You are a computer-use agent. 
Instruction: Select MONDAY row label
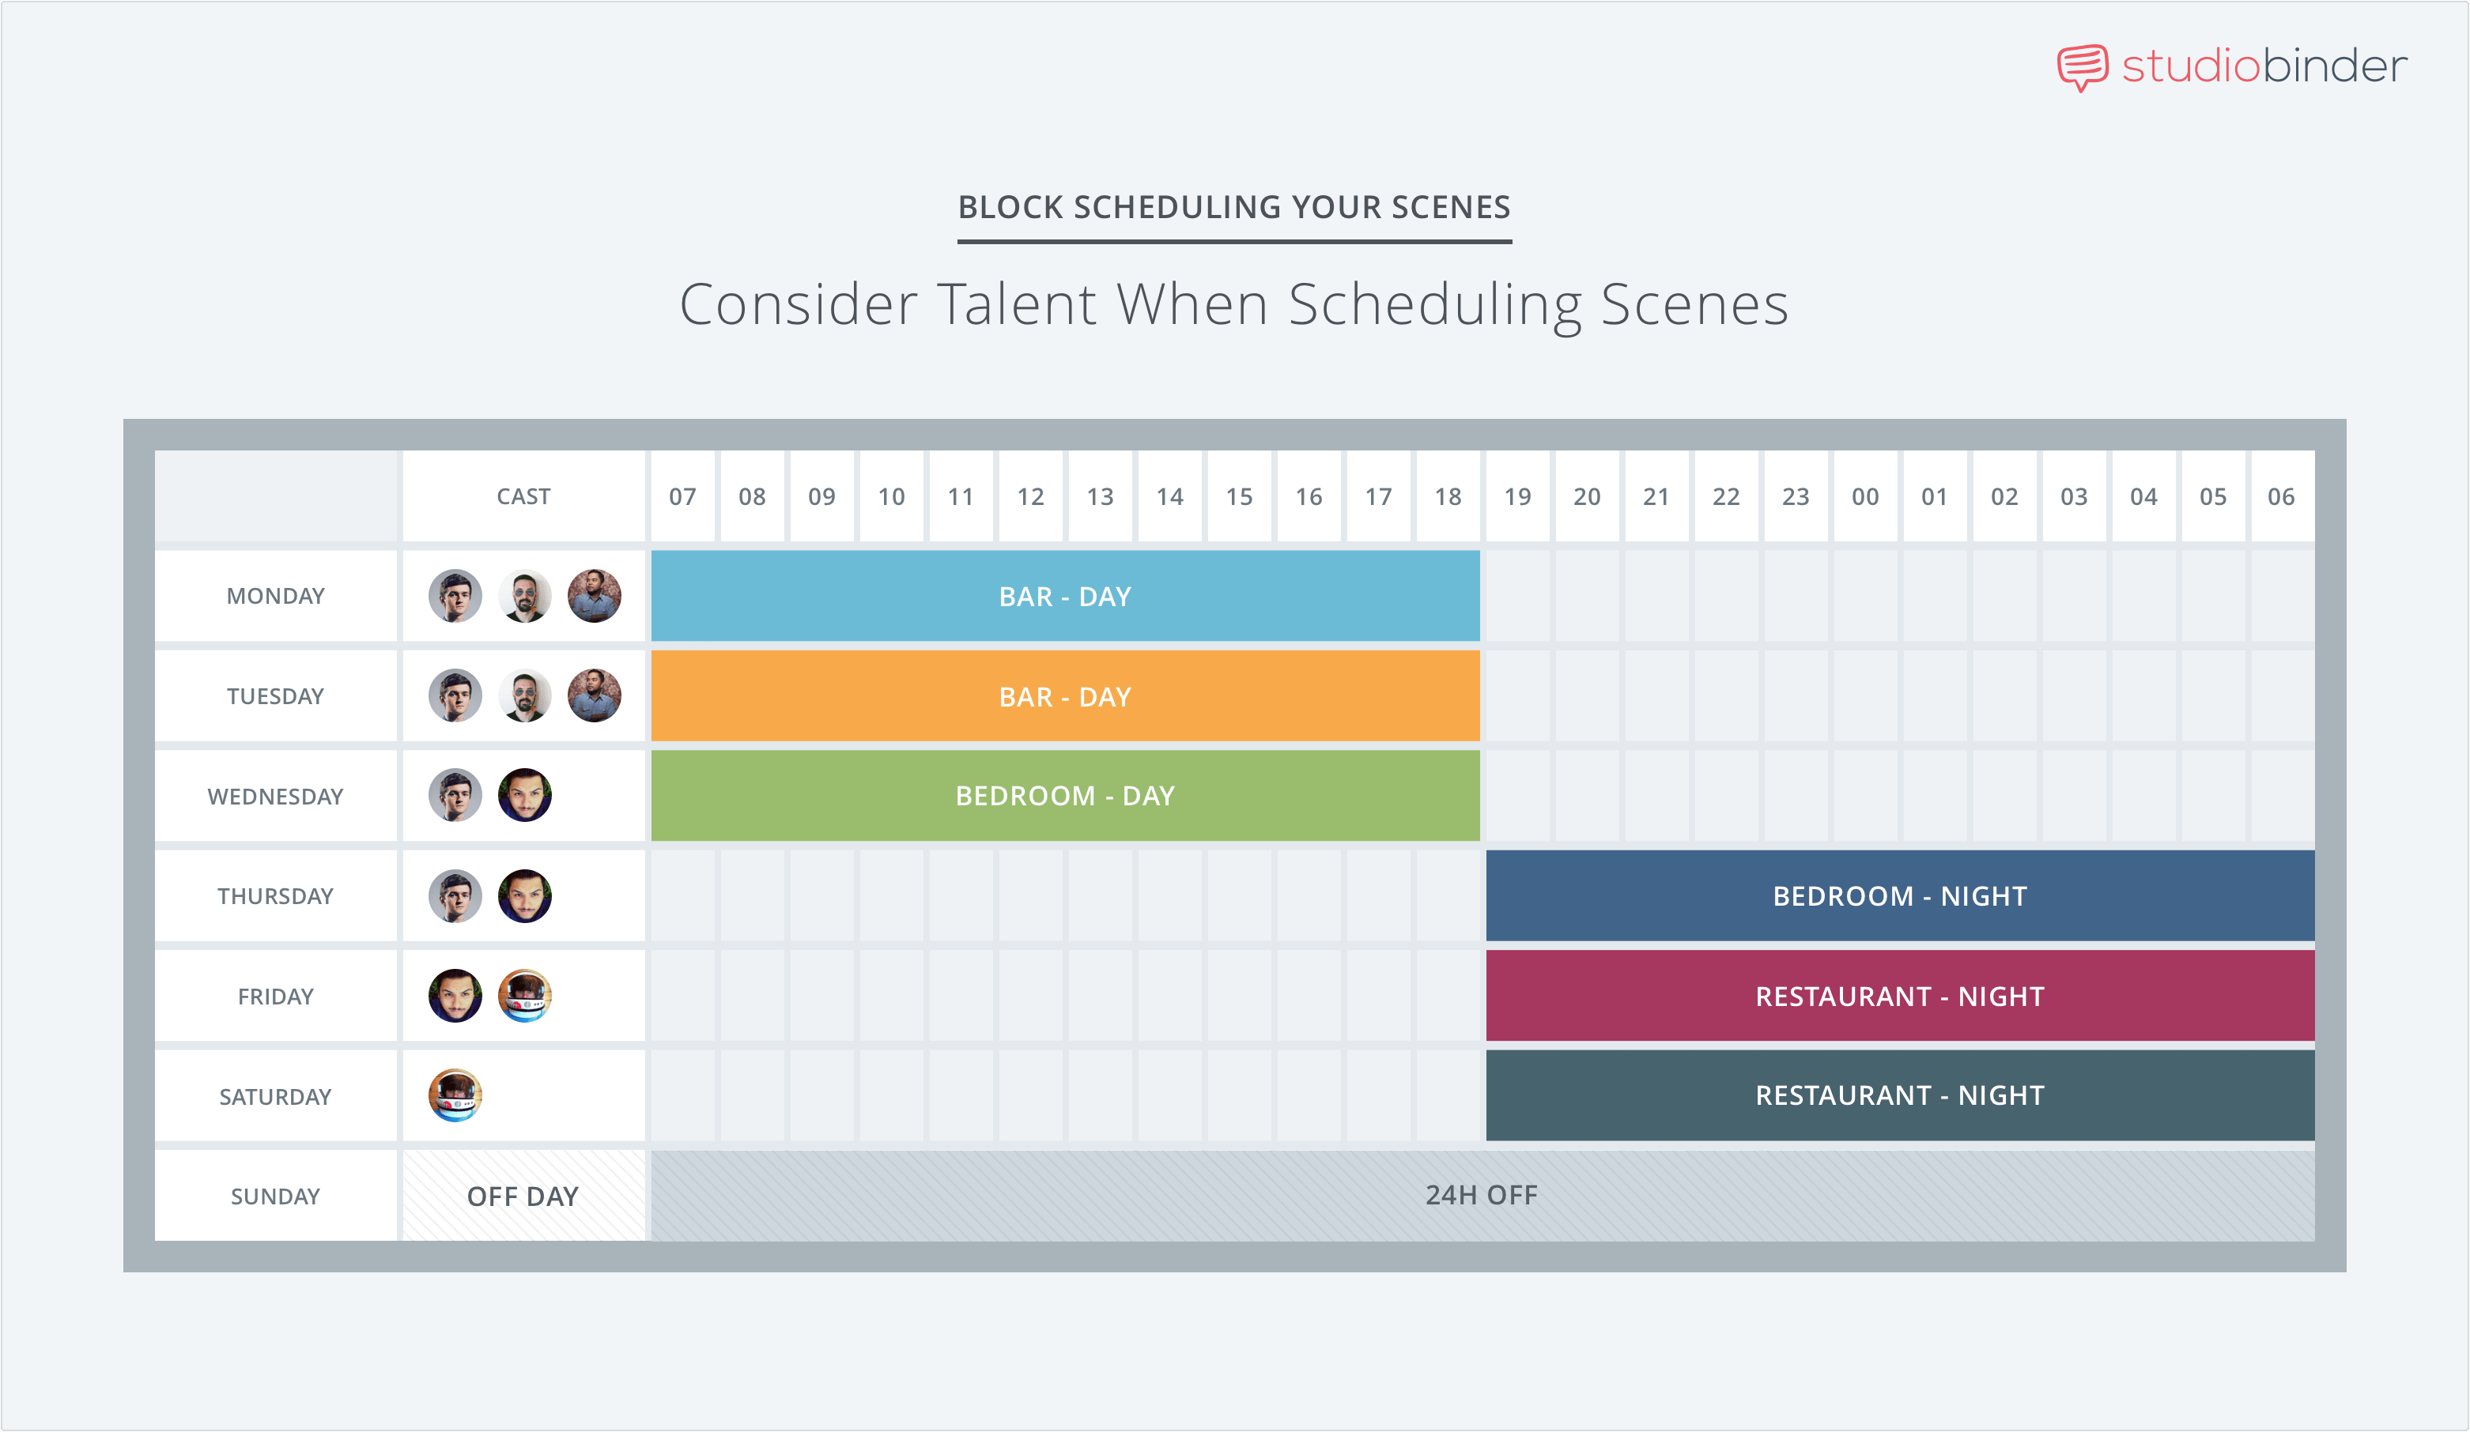tap(271, 597)
